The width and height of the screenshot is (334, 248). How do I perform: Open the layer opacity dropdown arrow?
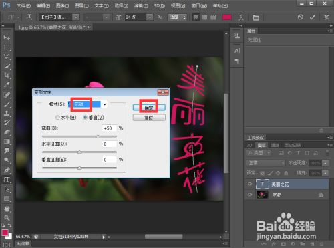(x=325, y=163)
